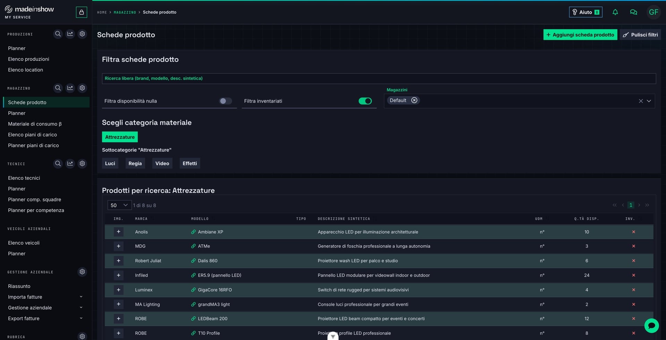Expand the Robert Juliat row
The height and width of the screenshot is (340, 666).
coord(119,261)
